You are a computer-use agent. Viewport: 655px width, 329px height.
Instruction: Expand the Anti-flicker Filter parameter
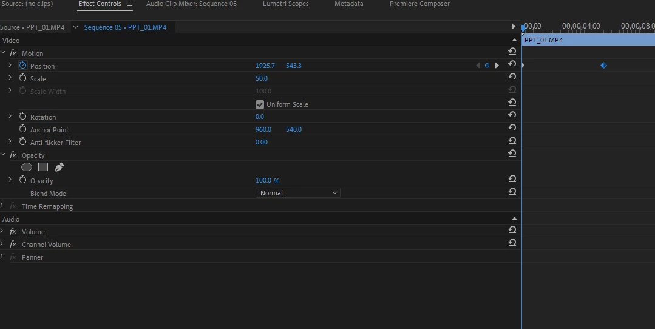coord(10,141)
